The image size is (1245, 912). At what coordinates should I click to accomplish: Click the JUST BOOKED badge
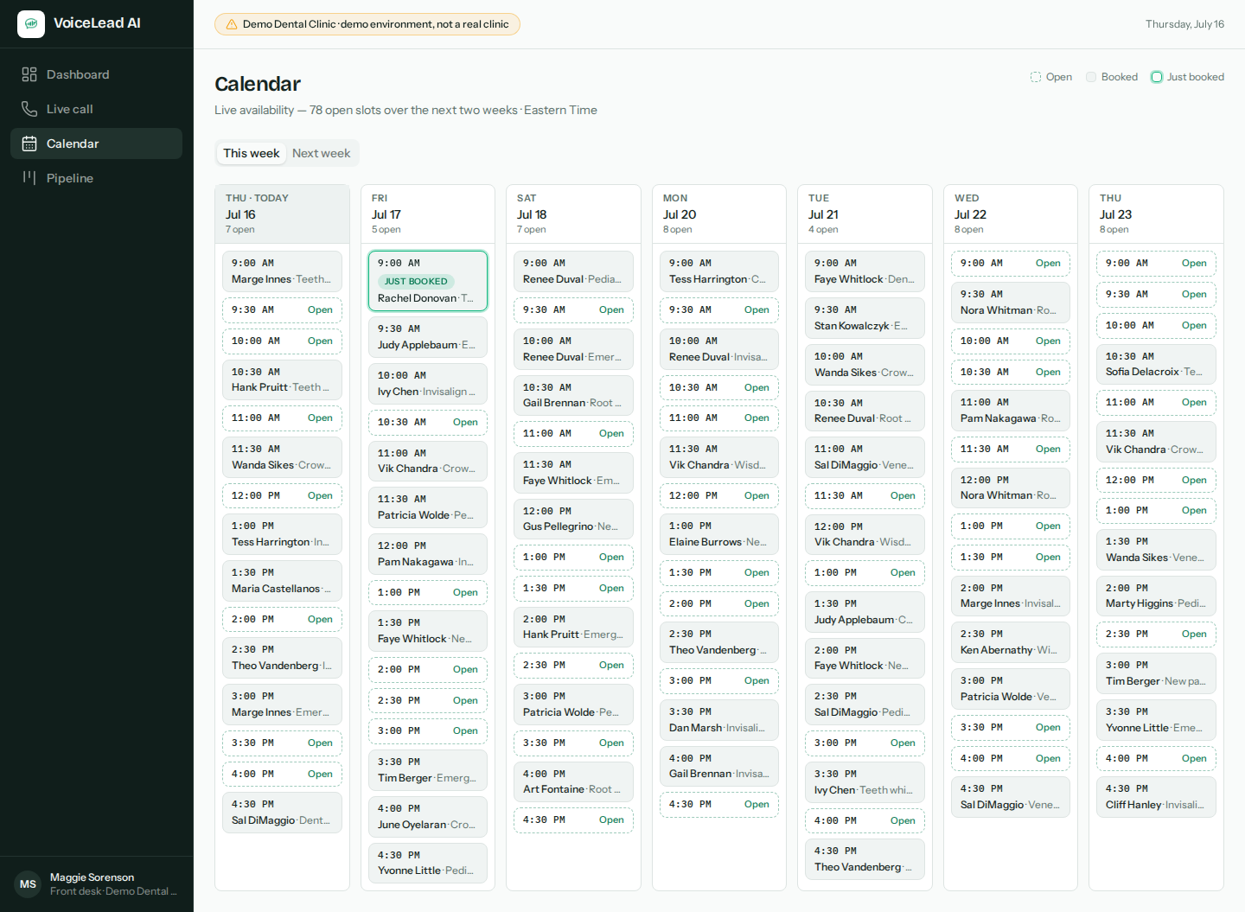pos(416,281)
